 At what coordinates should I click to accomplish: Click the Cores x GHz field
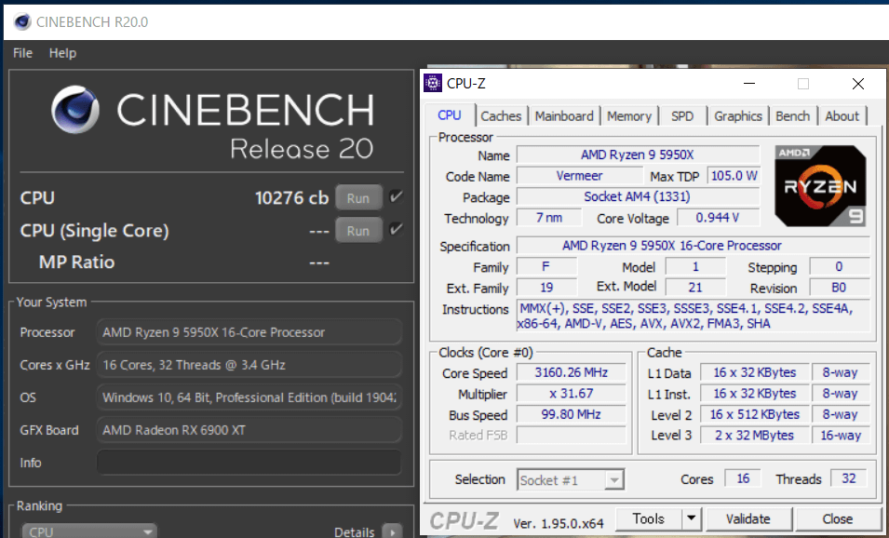249,365
